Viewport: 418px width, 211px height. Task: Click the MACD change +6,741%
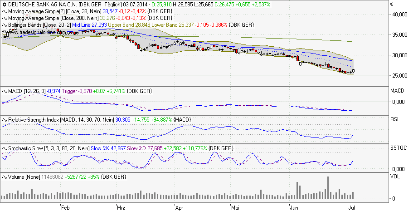pyautogui.click(x=116, y=91)
